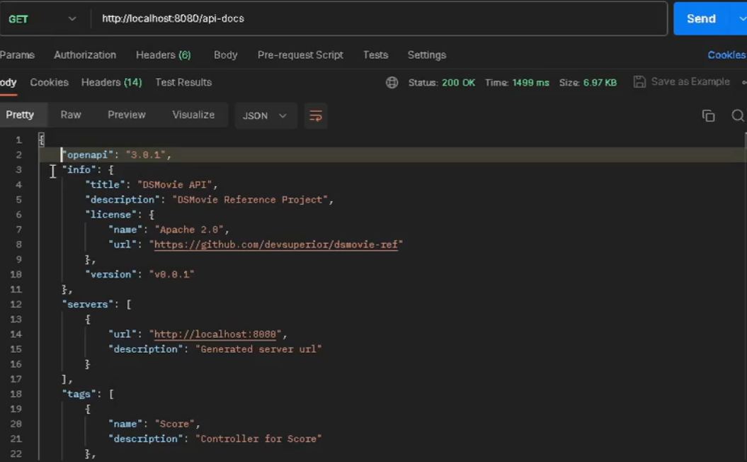Open the github.com/devsuperior/dsmovie-ref link
The width and height of the screenshot is (747, 462).
(275, 244)
